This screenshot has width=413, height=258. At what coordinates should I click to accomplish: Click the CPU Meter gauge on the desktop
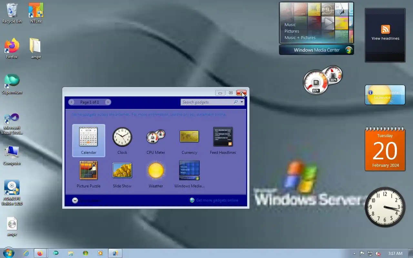322,80
